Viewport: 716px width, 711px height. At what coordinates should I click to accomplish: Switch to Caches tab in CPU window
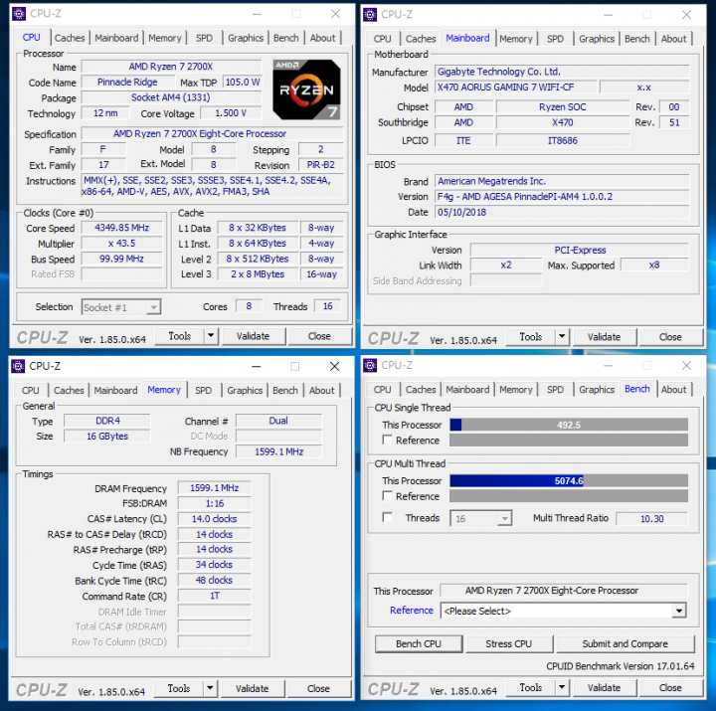click(70, 38)
